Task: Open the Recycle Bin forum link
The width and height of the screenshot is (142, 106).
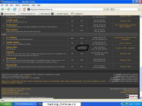Action: point(12,65)
